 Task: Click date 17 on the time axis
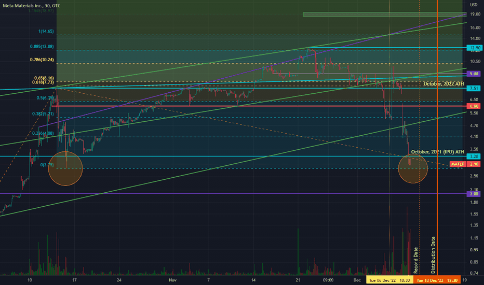[x=74, y=280]
